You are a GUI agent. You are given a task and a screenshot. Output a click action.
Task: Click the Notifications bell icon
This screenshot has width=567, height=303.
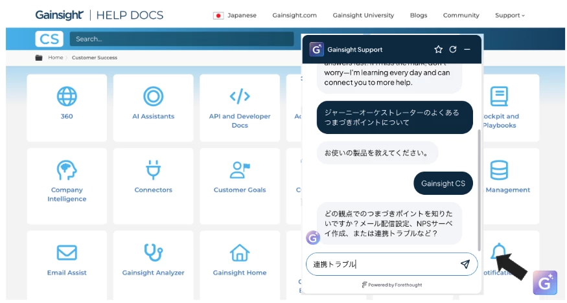[x=498, y=251]
